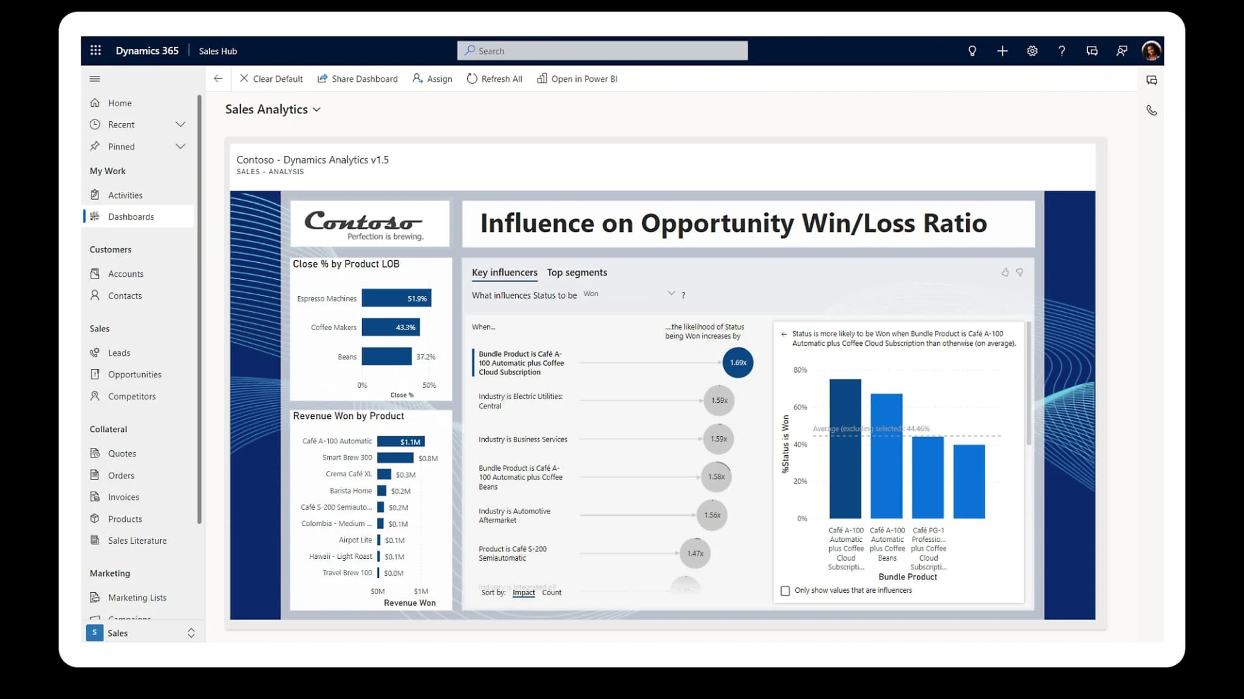Select Industry is Electric Utilities: Central influencer

tap(521, 401)
